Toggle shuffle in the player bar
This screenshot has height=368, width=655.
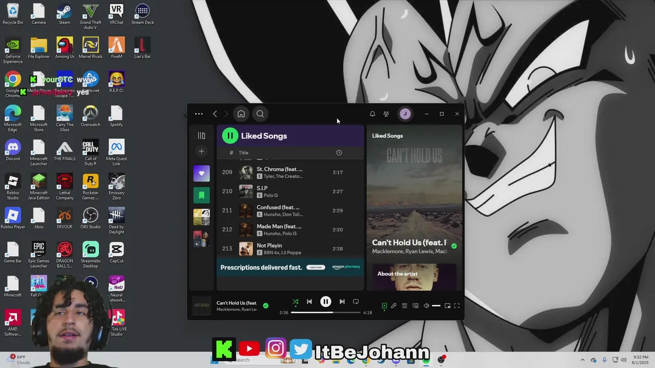pyautogui.click(x=295, y=302)
